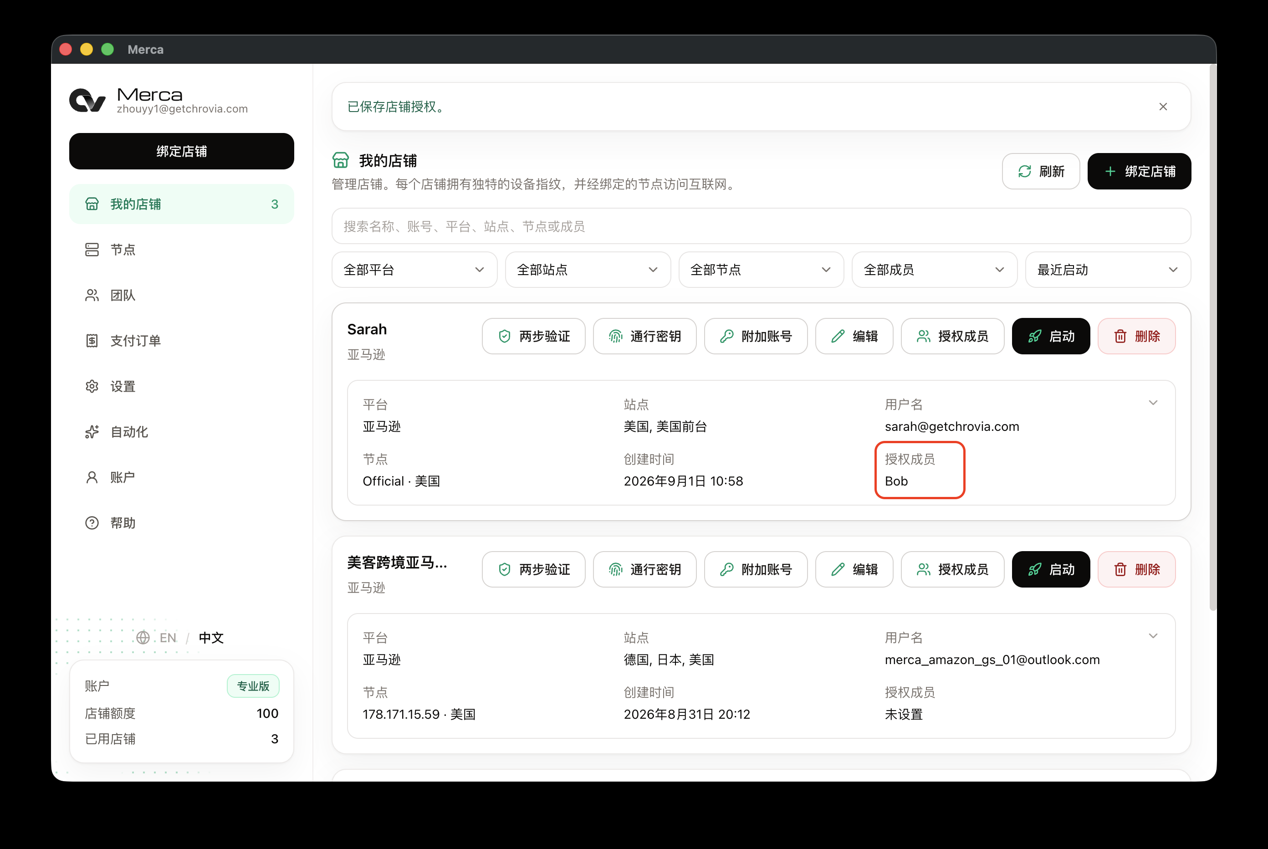Open 两步验证 shield for Sarah store
Viewport: 1268px width, 849px height.
pyautogui.click(x=533, y=336)
